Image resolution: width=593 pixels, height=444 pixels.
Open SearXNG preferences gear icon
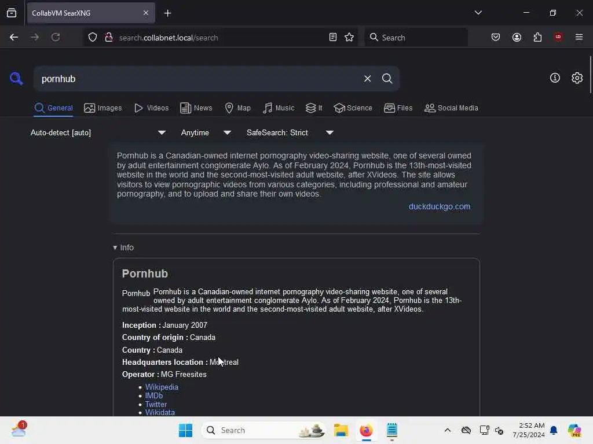pos(577,78)
